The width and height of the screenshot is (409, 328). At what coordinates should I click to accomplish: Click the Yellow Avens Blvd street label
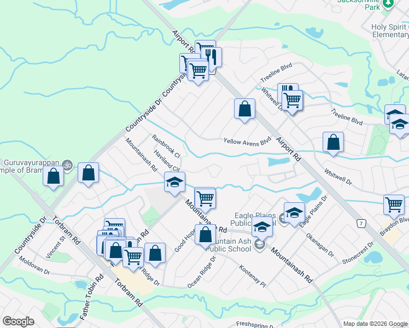click(x=247, y=142)
